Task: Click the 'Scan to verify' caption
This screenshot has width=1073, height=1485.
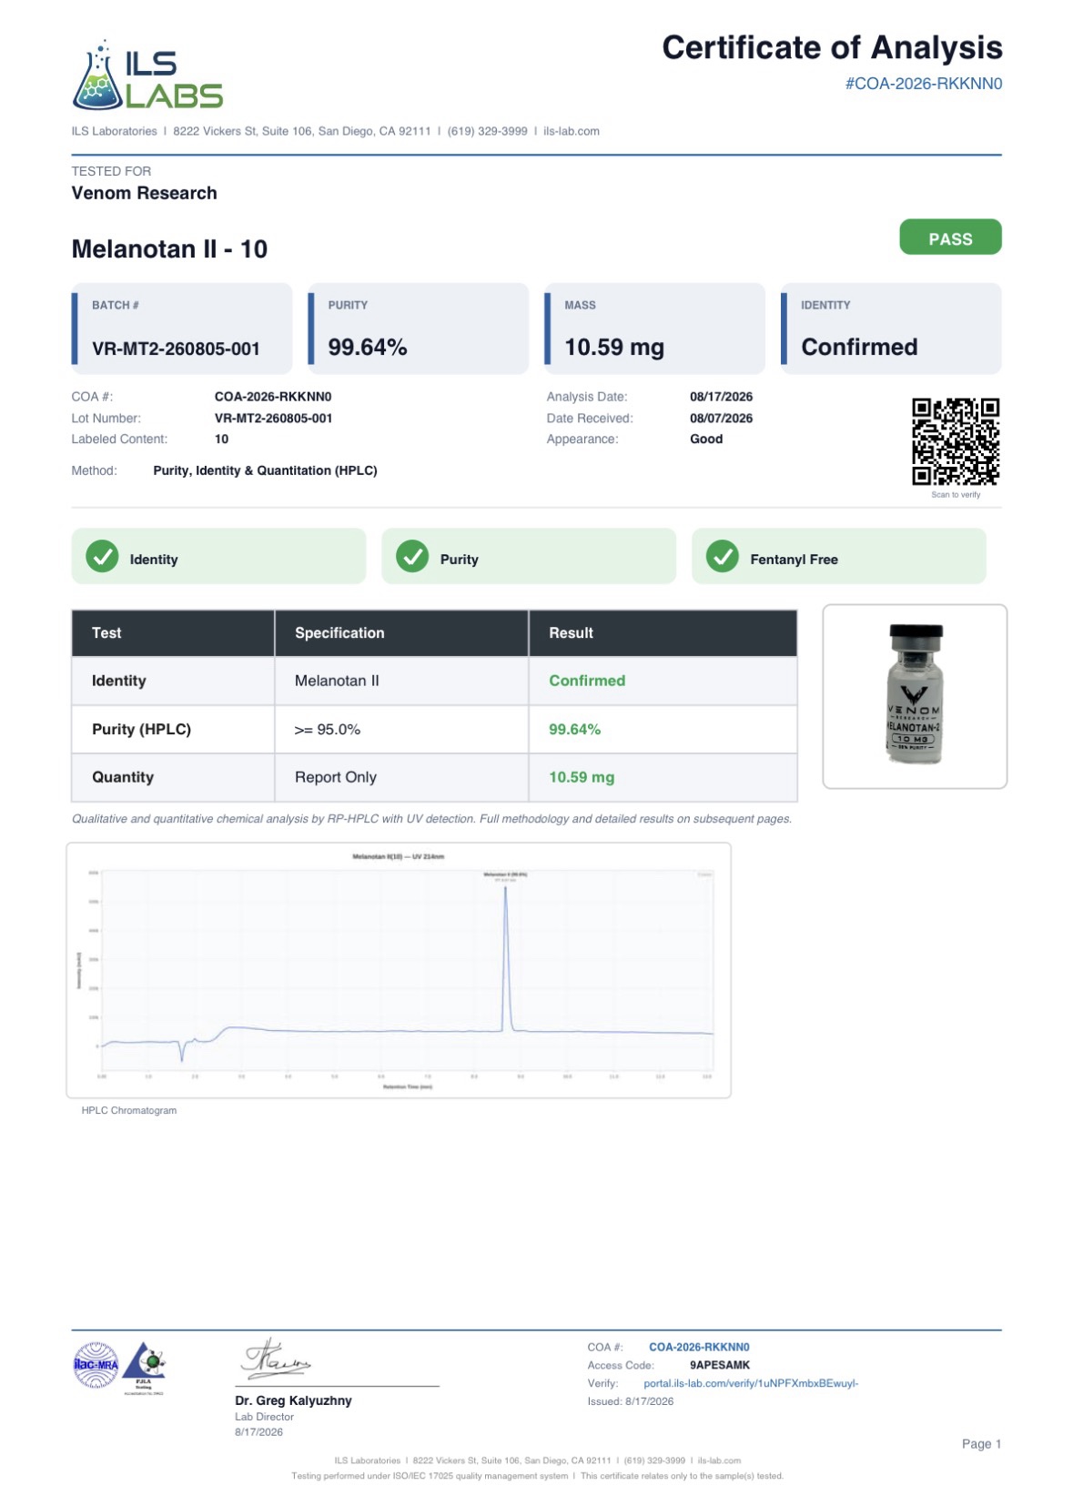Action: pos(956,495)
